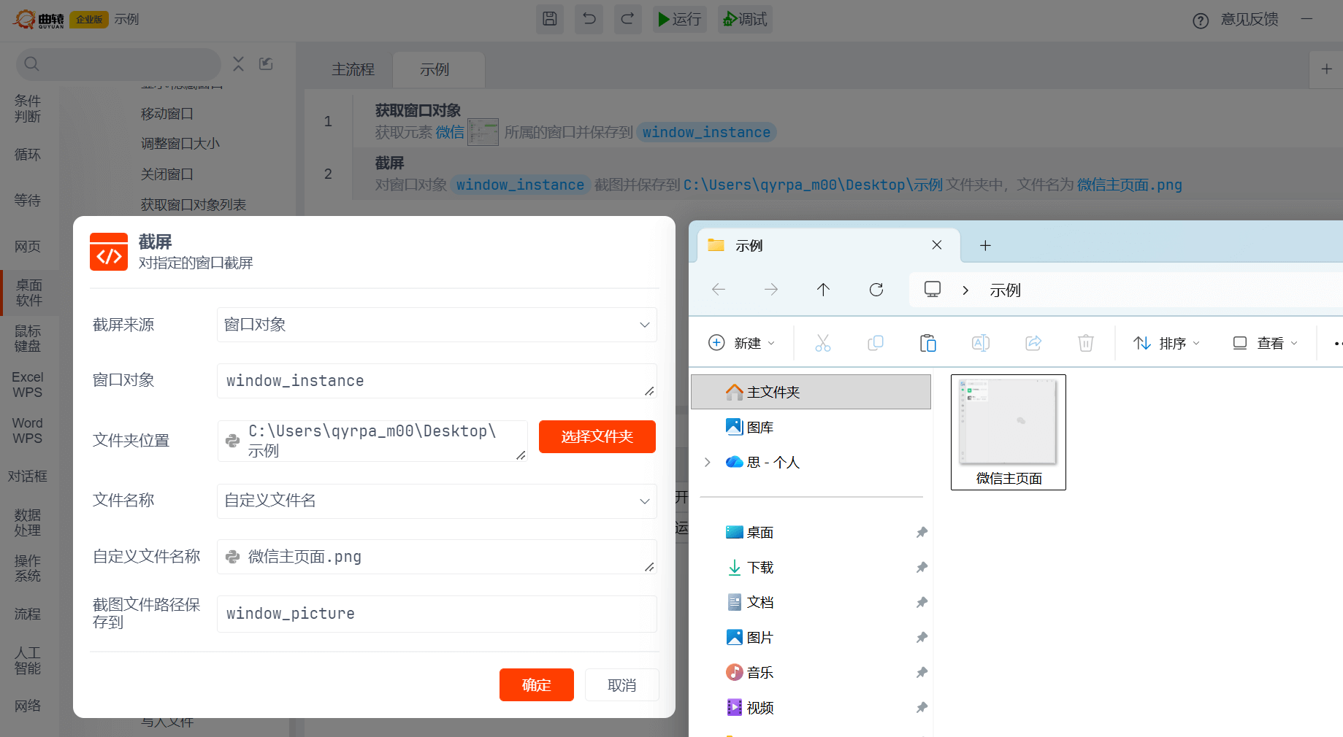Go up one folder level with up arrow
Screen dimensions: 1343x737
pyautogui.click(x=823, y=290)
